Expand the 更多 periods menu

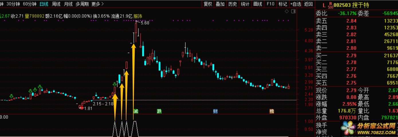(98, 4)
